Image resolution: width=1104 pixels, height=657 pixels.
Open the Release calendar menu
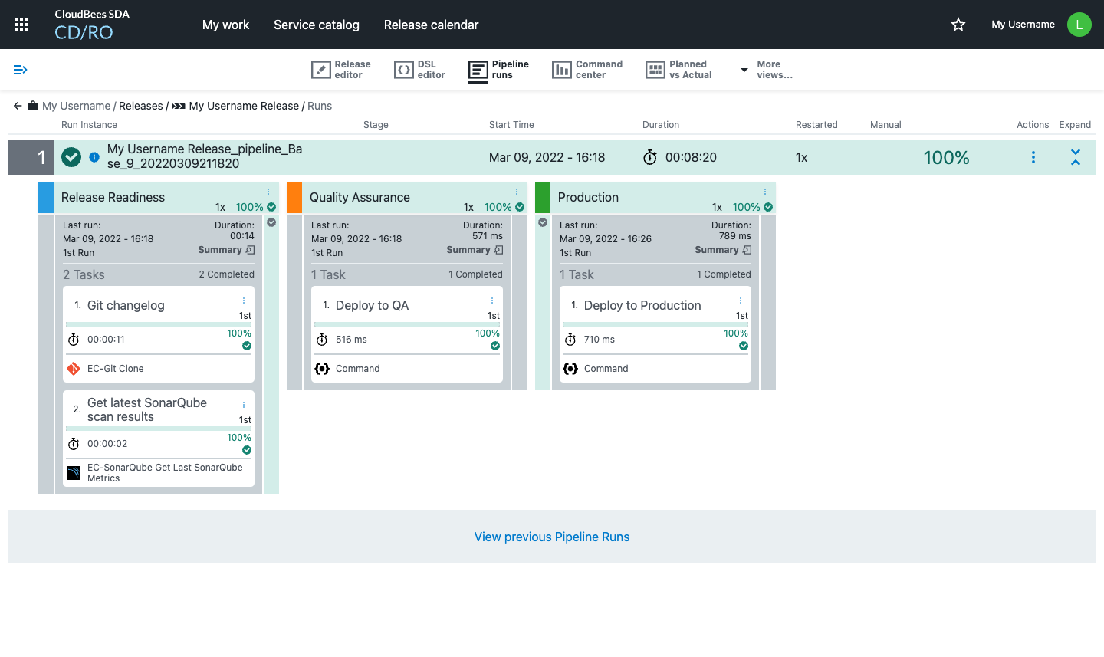[x=431, y=25]
